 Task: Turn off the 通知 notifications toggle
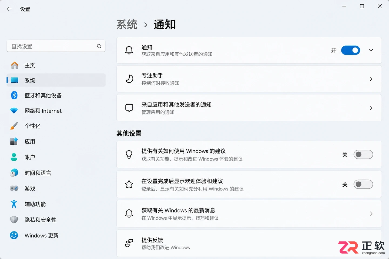[x=351, y=50]
